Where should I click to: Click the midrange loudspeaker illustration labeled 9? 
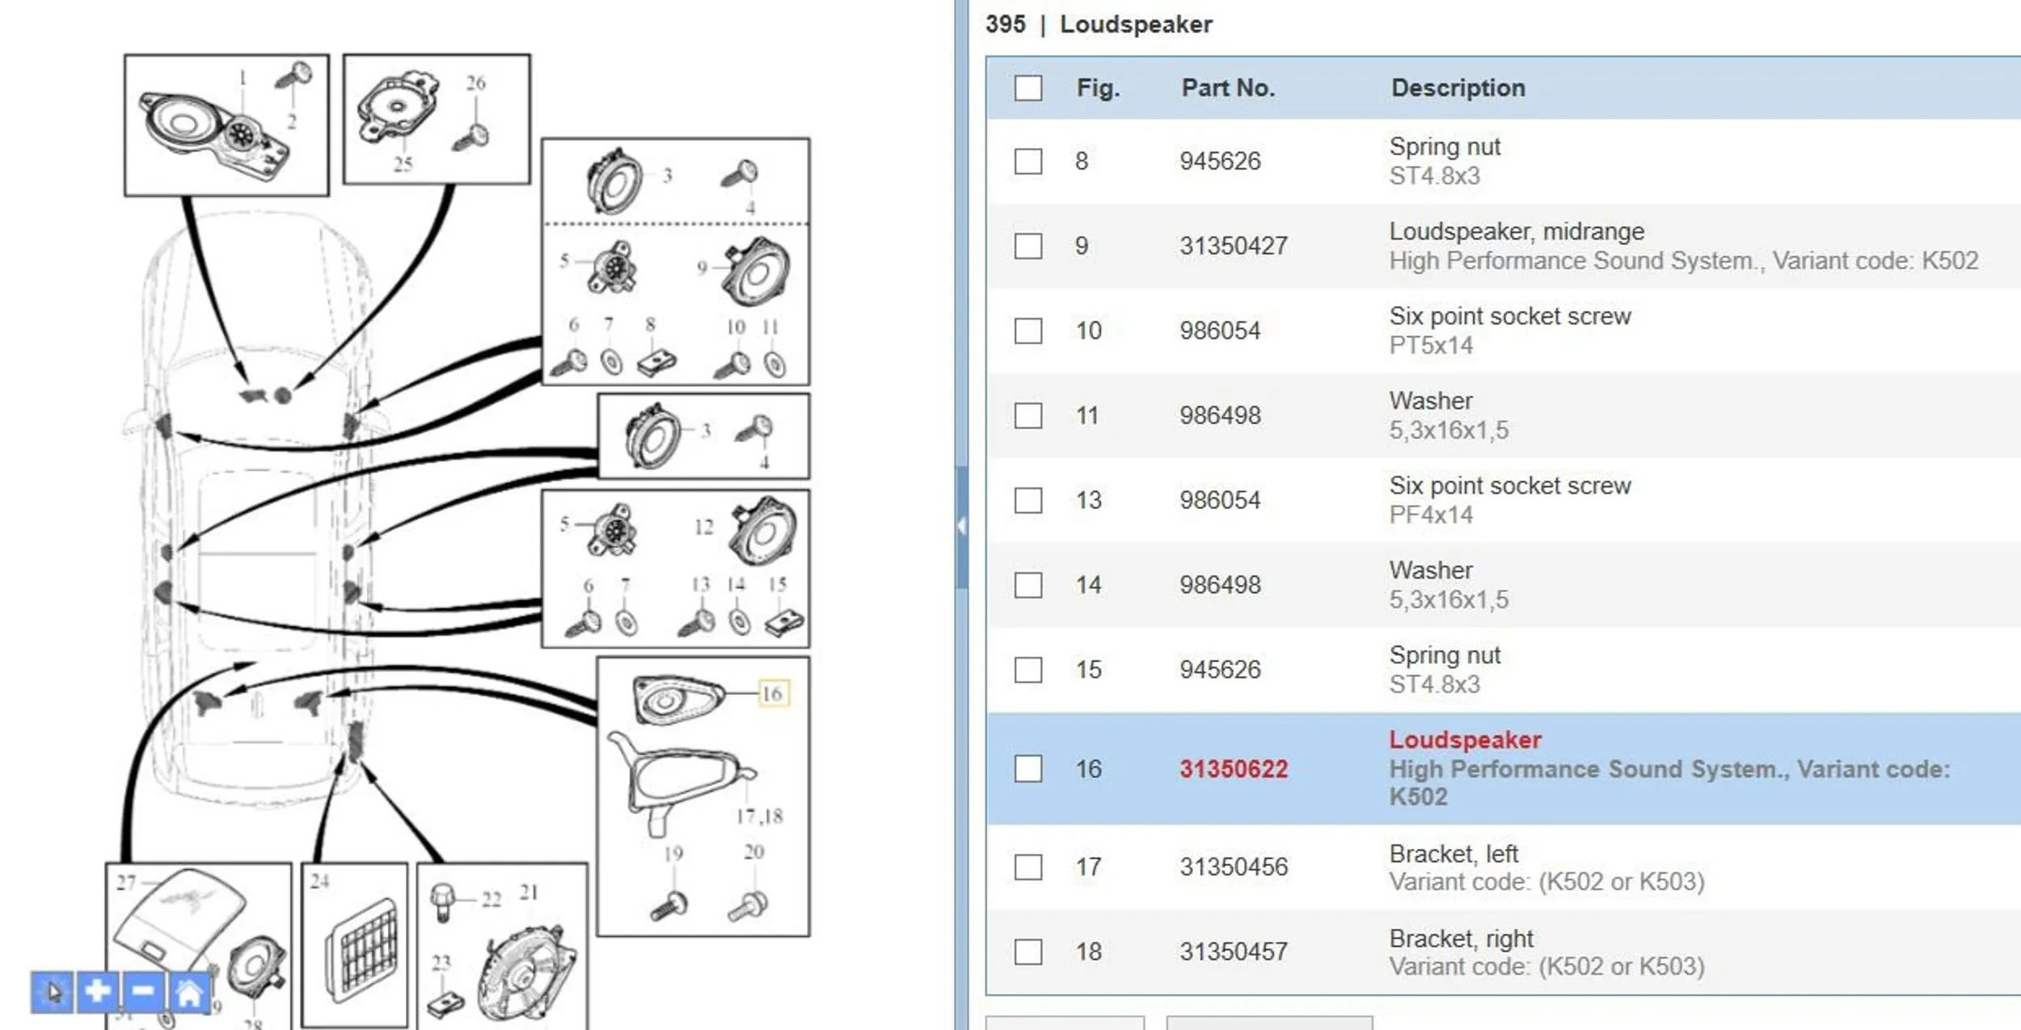[757, 271]
